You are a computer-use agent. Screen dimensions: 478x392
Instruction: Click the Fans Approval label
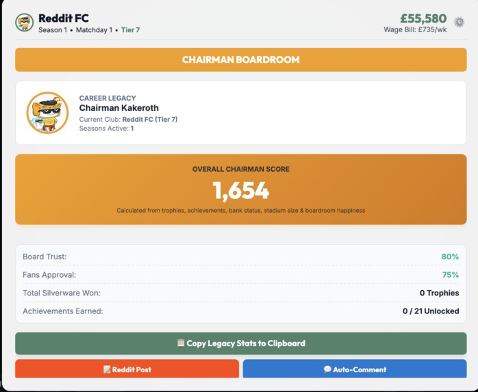tap(49, 275)
